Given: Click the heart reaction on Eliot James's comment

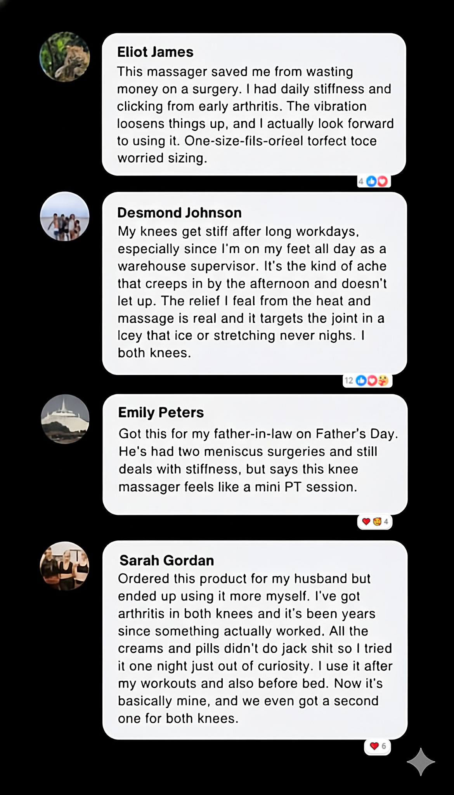Looking at the screenshot, I should pos(382,181).
